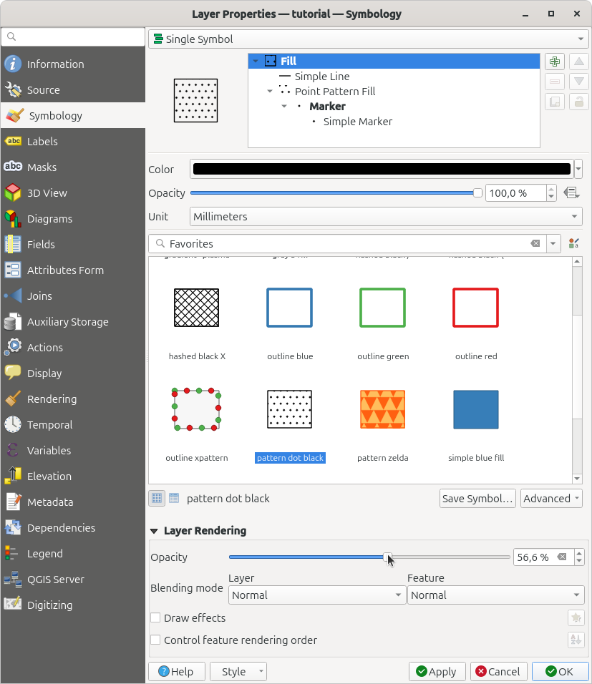This screenshot has width=592, height=684.
Task: Open the Layer blending mode dropdown
Action: pyautogui.click(x=317, y=595)
